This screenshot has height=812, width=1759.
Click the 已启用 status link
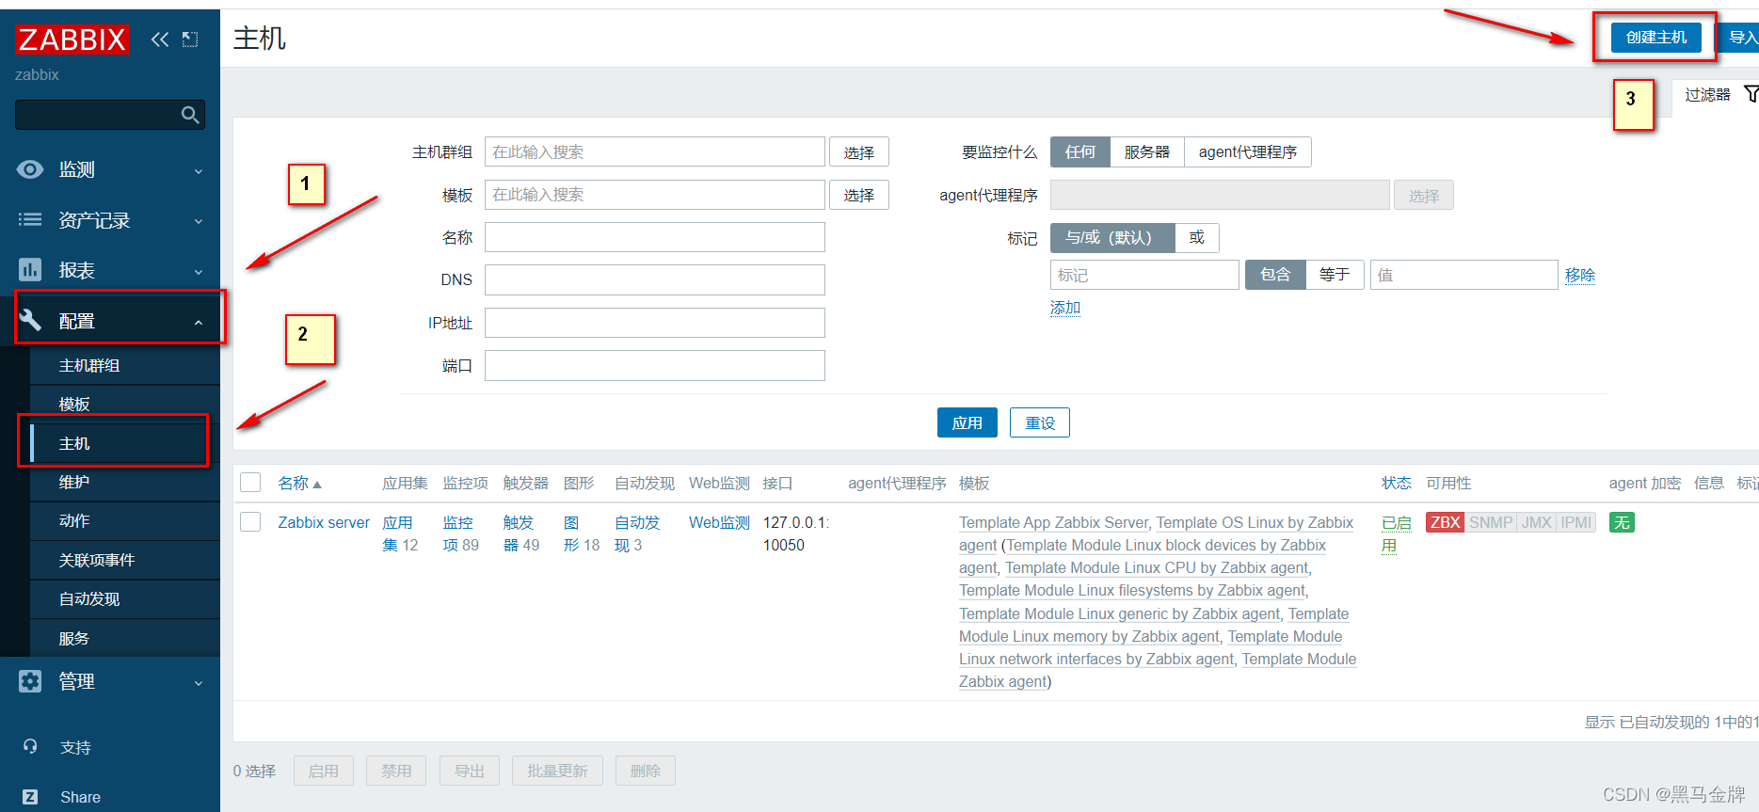pyautogui.click(x=1397, y=533)
